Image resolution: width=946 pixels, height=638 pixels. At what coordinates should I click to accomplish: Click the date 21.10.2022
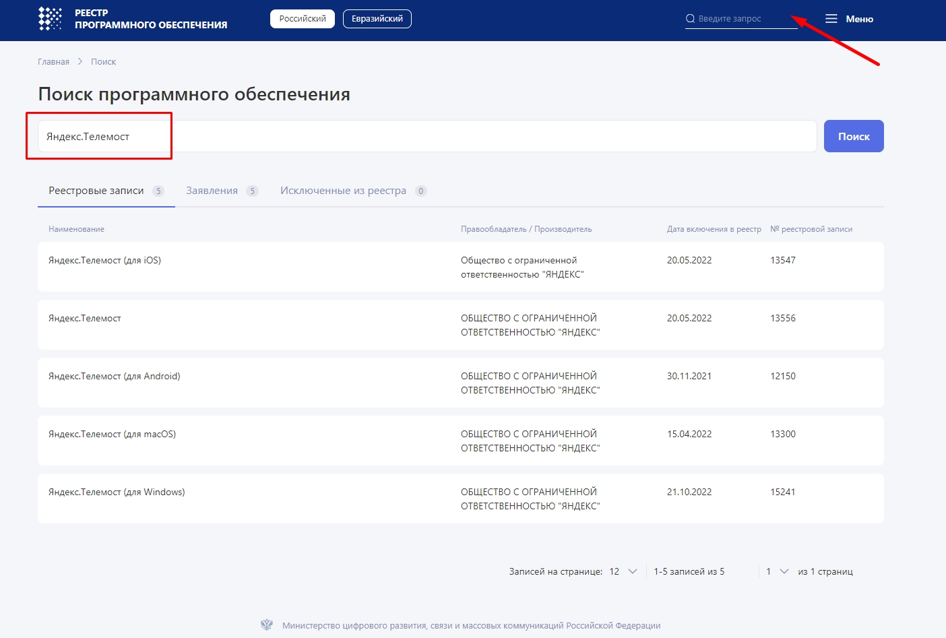click(x=689, y=492)
